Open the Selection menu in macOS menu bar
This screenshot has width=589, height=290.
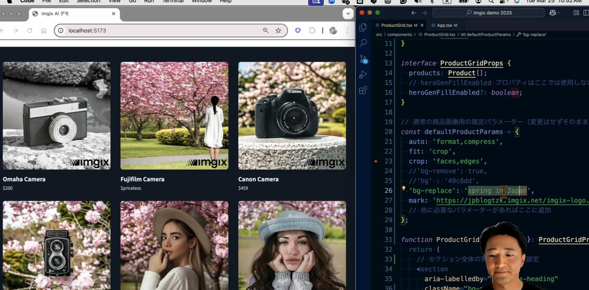pos(88,2)
